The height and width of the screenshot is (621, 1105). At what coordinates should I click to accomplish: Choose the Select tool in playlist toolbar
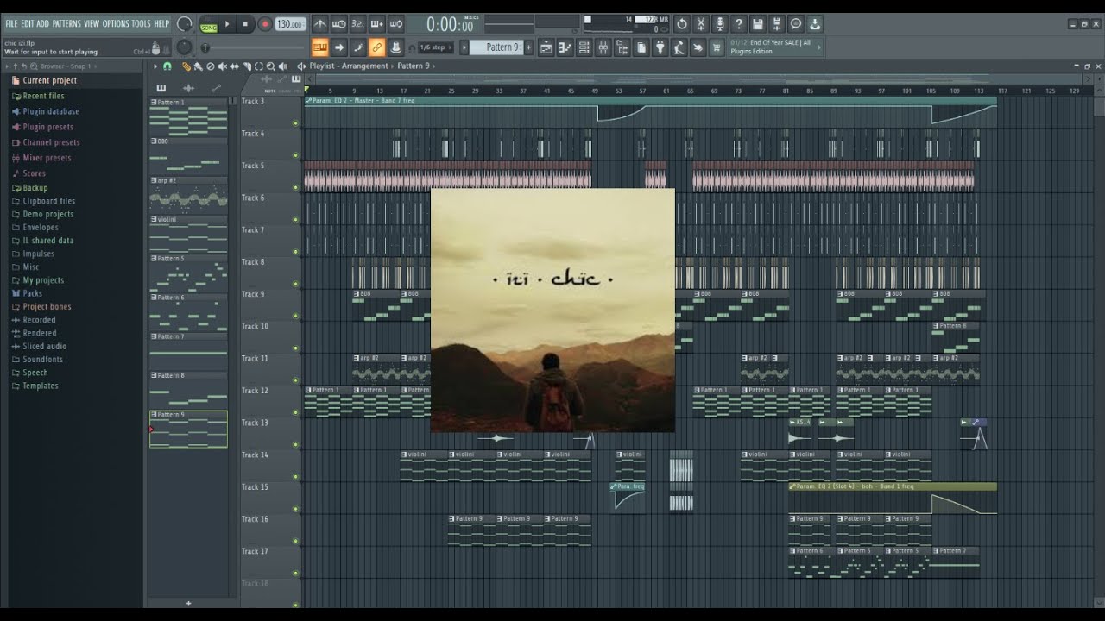tap(258, 66)
